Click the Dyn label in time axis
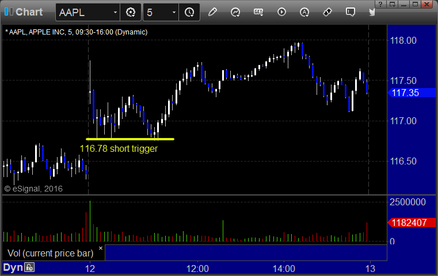This screenshot has height=276, width=438. pyautogui.click(x=13, y=267)
